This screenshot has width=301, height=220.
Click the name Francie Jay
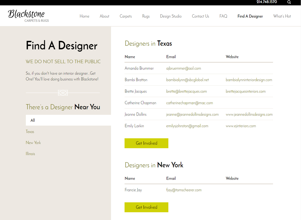click(133, 190)
